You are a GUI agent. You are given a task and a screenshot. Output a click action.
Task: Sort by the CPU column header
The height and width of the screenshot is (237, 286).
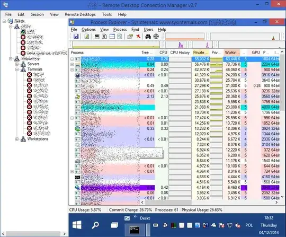coord(162,52)
